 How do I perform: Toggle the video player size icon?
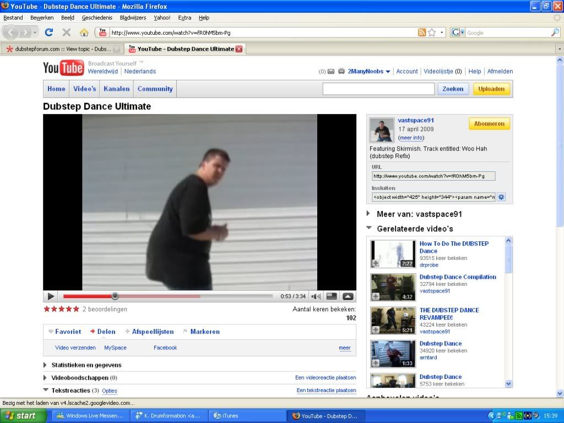pyautogui.click(x=332, y=296)
